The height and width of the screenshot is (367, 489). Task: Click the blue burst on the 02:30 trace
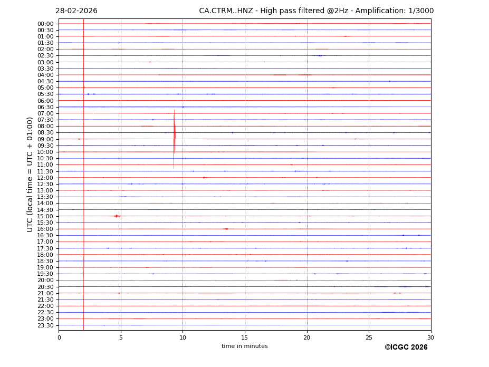(320, 55)
